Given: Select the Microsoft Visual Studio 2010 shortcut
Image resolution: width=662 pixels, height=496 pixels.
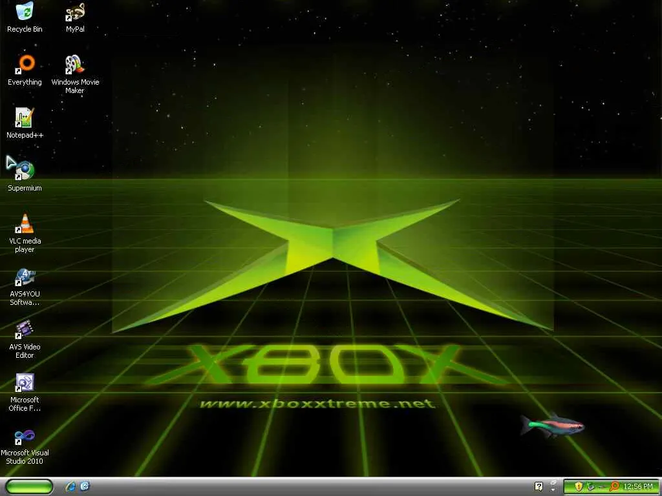Looking at the screenshot, I should [x=25, y=446].
